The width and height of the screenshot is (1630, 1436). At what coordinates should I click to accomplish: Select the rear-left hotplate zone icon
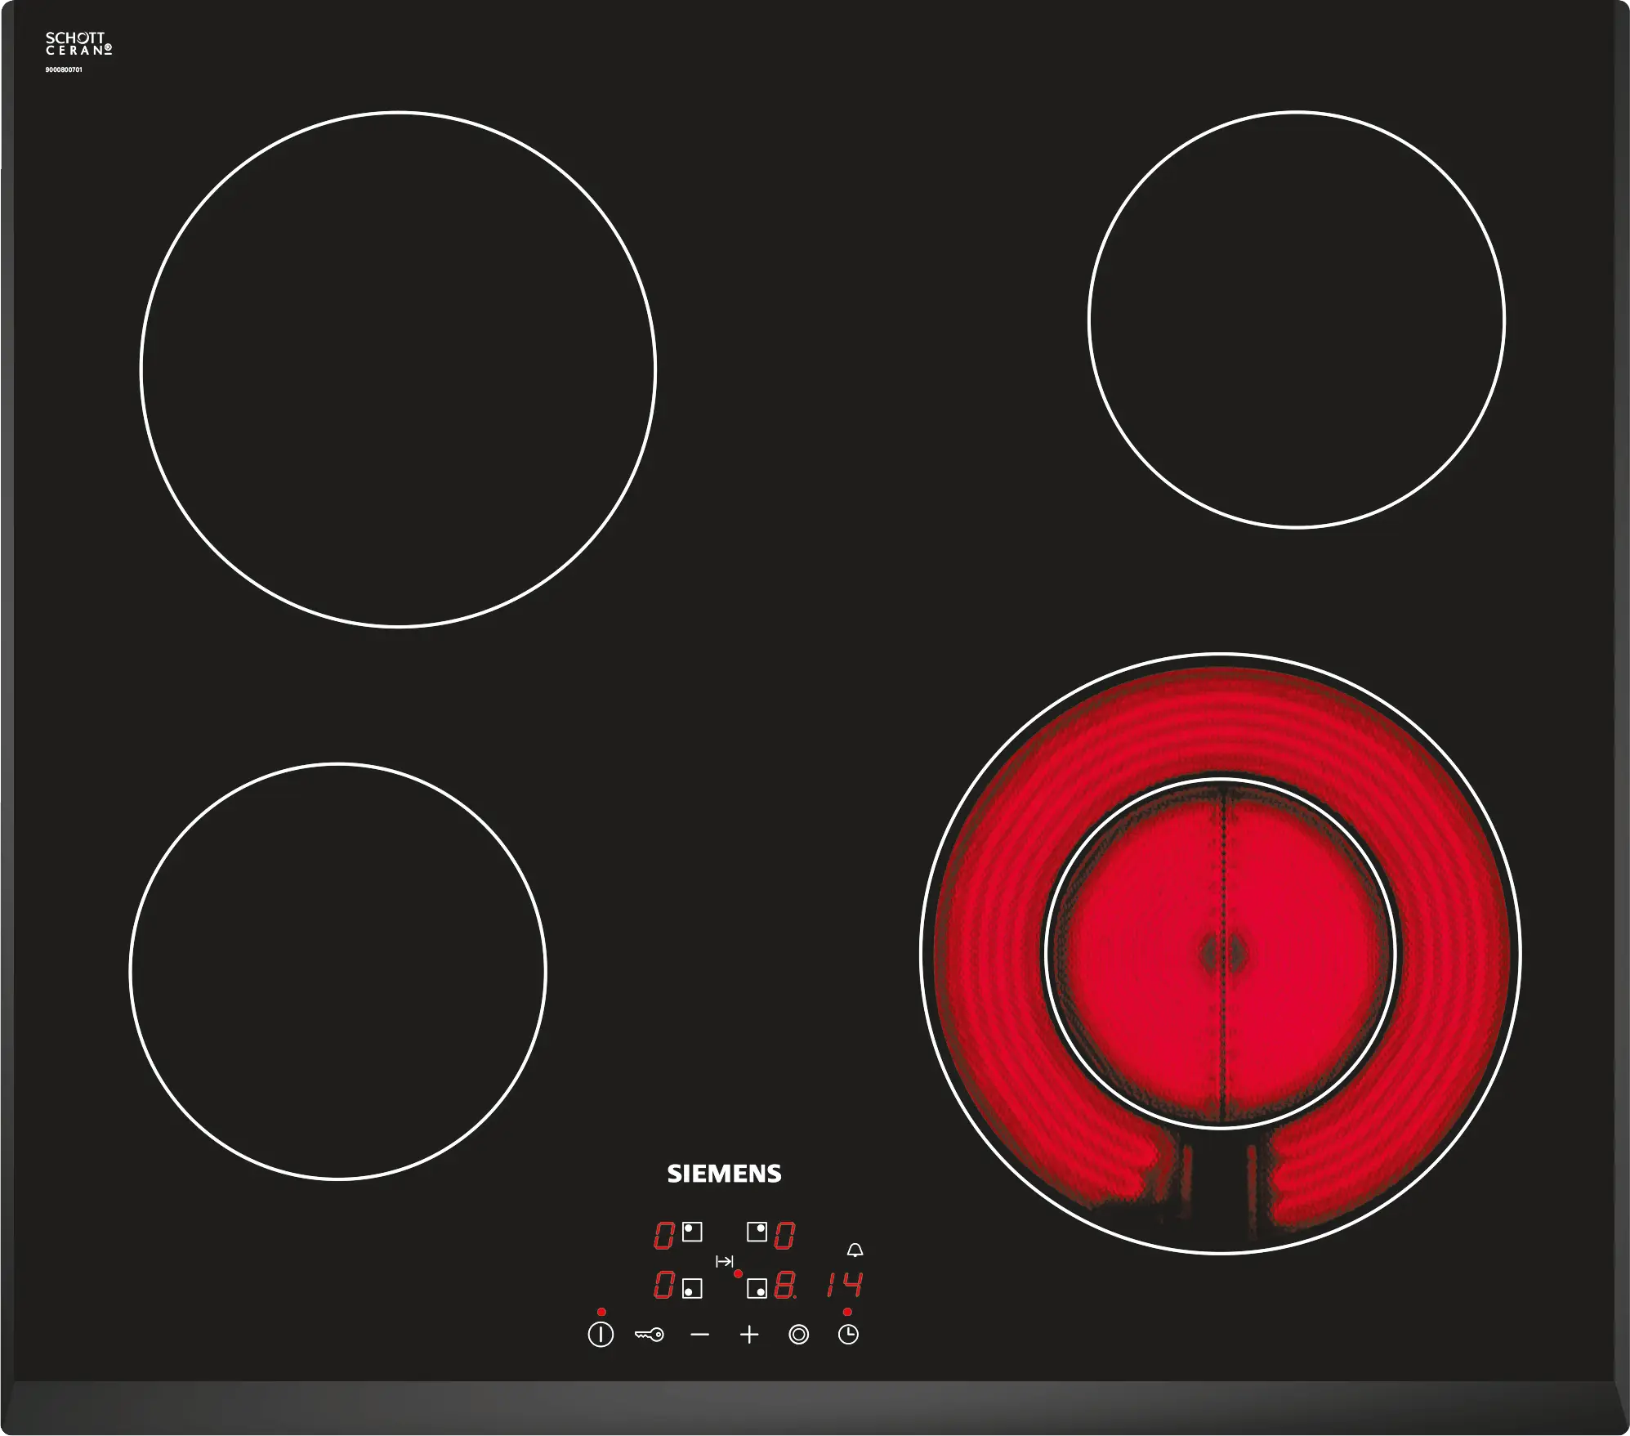pos(692,1232)
